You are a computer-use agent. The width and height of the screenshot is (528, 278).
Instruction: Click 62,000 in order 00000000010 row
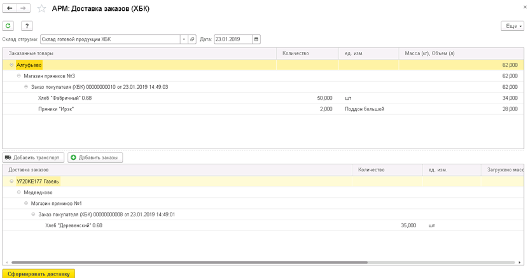pos(510,87)
